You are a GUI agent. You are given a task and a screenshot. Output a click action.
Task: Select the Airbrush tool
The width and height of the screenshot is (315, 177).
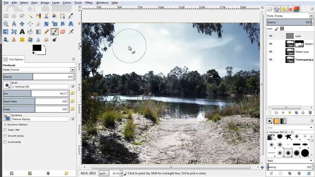click(x=71, y=31)
